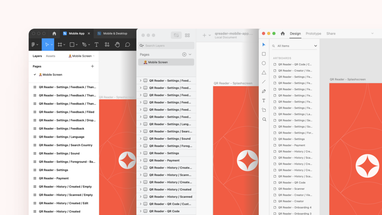Select the XD Select arrow tool
This screenshot has height=215, width=382.
click(x=264, y=45)
